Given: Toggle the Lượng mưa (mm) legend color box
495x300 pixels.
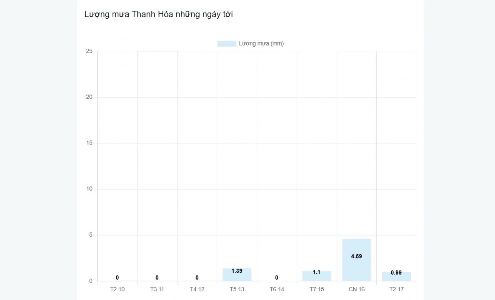Looking at the screenshot, I should [227, 44].
